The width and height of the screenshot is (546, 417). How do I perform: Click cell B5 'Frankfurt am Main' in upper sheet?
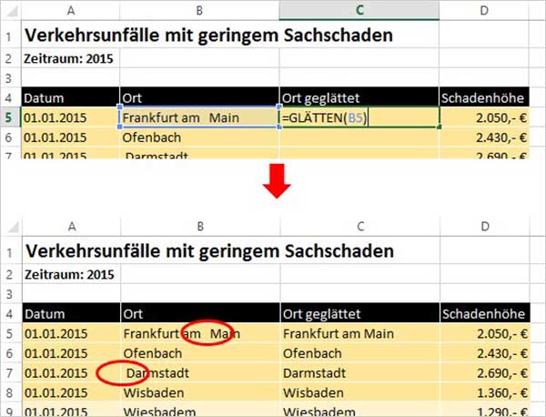199,117
